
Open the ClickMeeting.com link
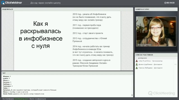point(21,99)
